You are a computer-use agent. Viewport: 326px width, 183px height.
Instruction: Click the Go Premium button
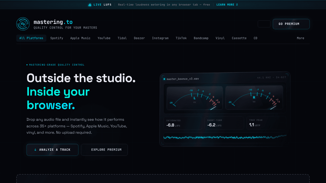291,24
